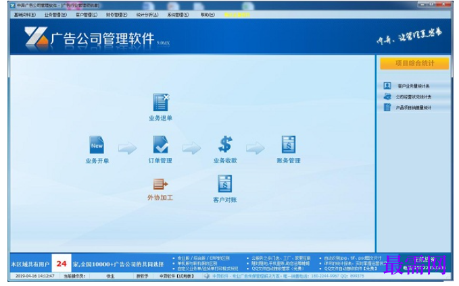The height and width of the screenshot is (286, 459).
Task: Click the handwritten slogan in the banner
Action: click(409, 36)
